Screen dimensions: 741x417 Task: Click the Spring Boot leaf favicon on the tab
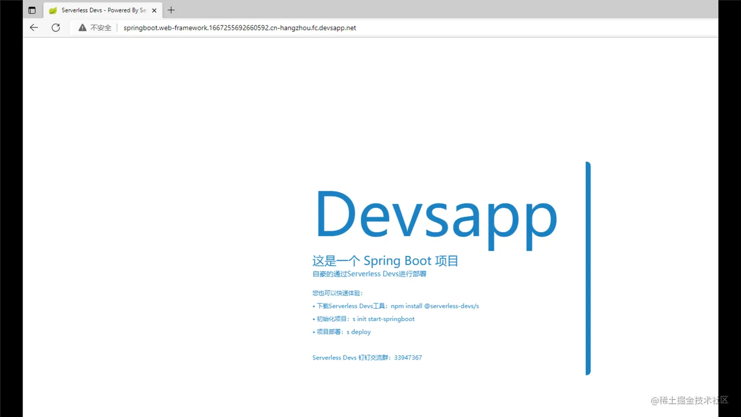pos(53,10)
